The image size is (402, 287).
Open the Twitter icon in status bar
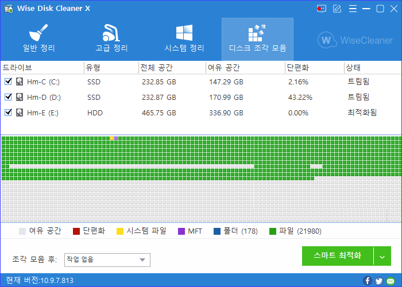pyautogui.click(x=379, y=281)
